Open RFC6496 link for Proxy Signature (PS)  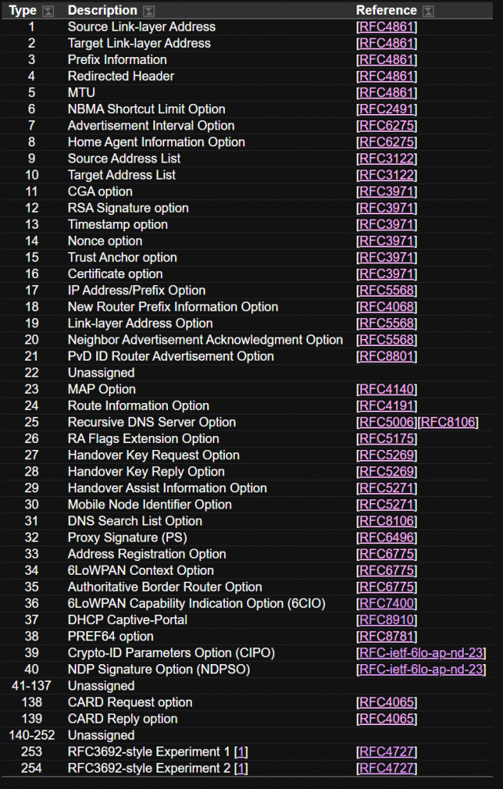coord(387,538)
